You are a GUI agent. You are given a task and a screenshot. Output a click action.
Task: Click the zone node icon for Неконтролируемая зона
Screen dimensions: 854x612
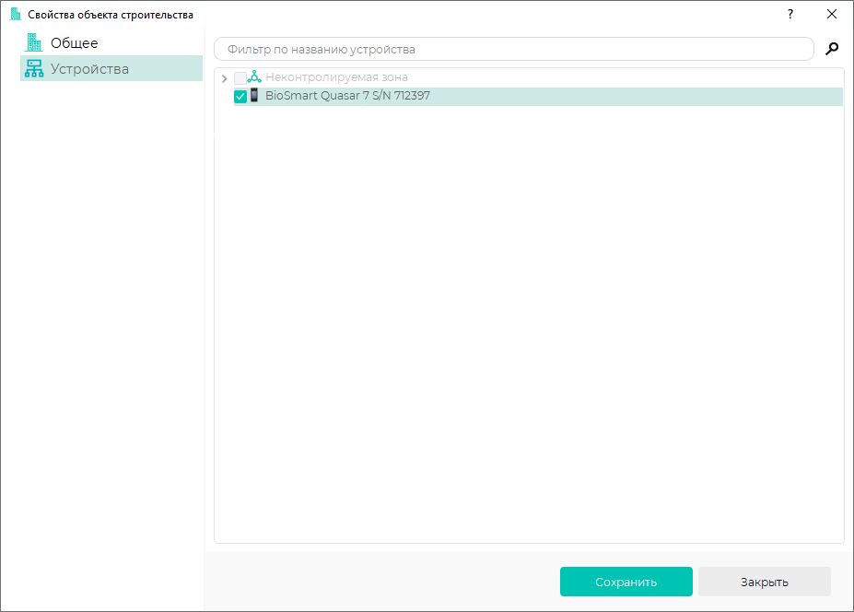pos(254,77)
